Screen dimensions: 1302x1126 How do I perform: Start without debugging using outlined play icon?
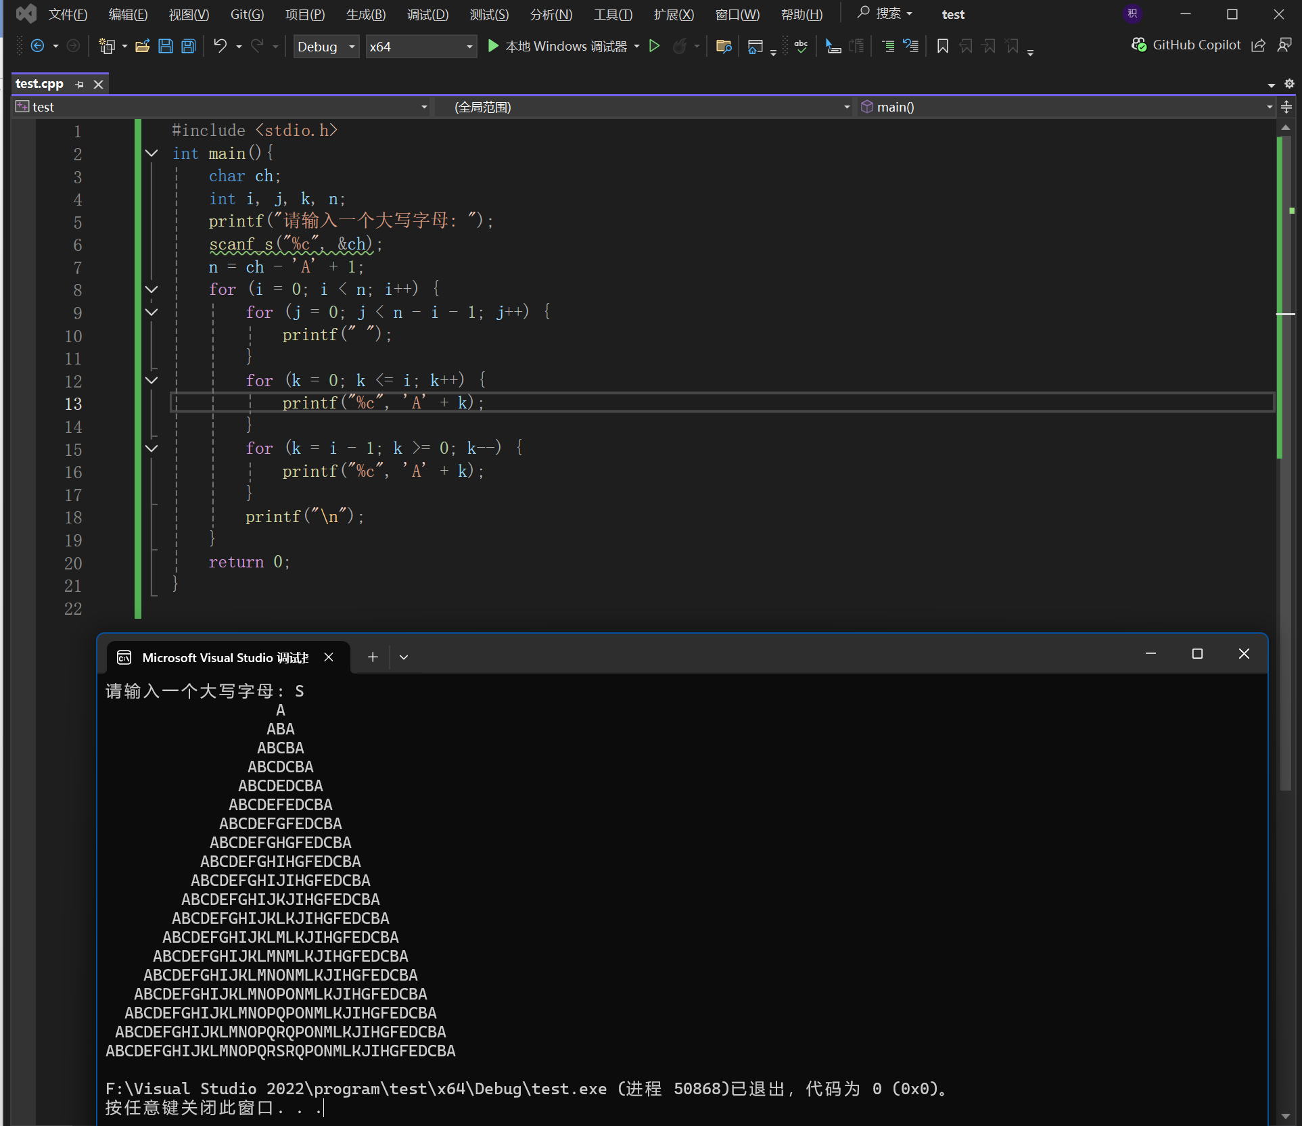click(654, 46)
